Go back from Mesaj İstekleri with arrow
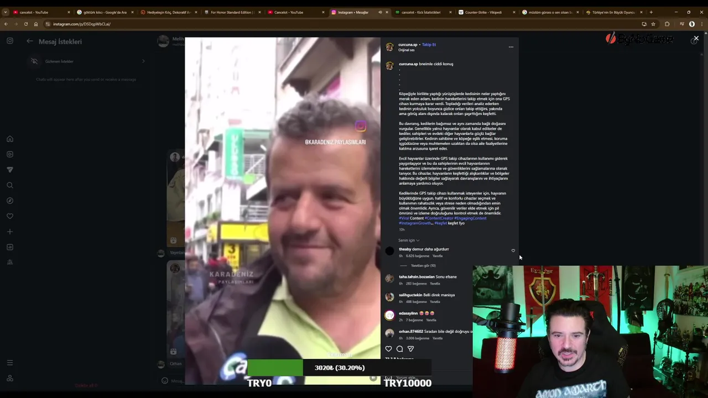 point(30,41)
